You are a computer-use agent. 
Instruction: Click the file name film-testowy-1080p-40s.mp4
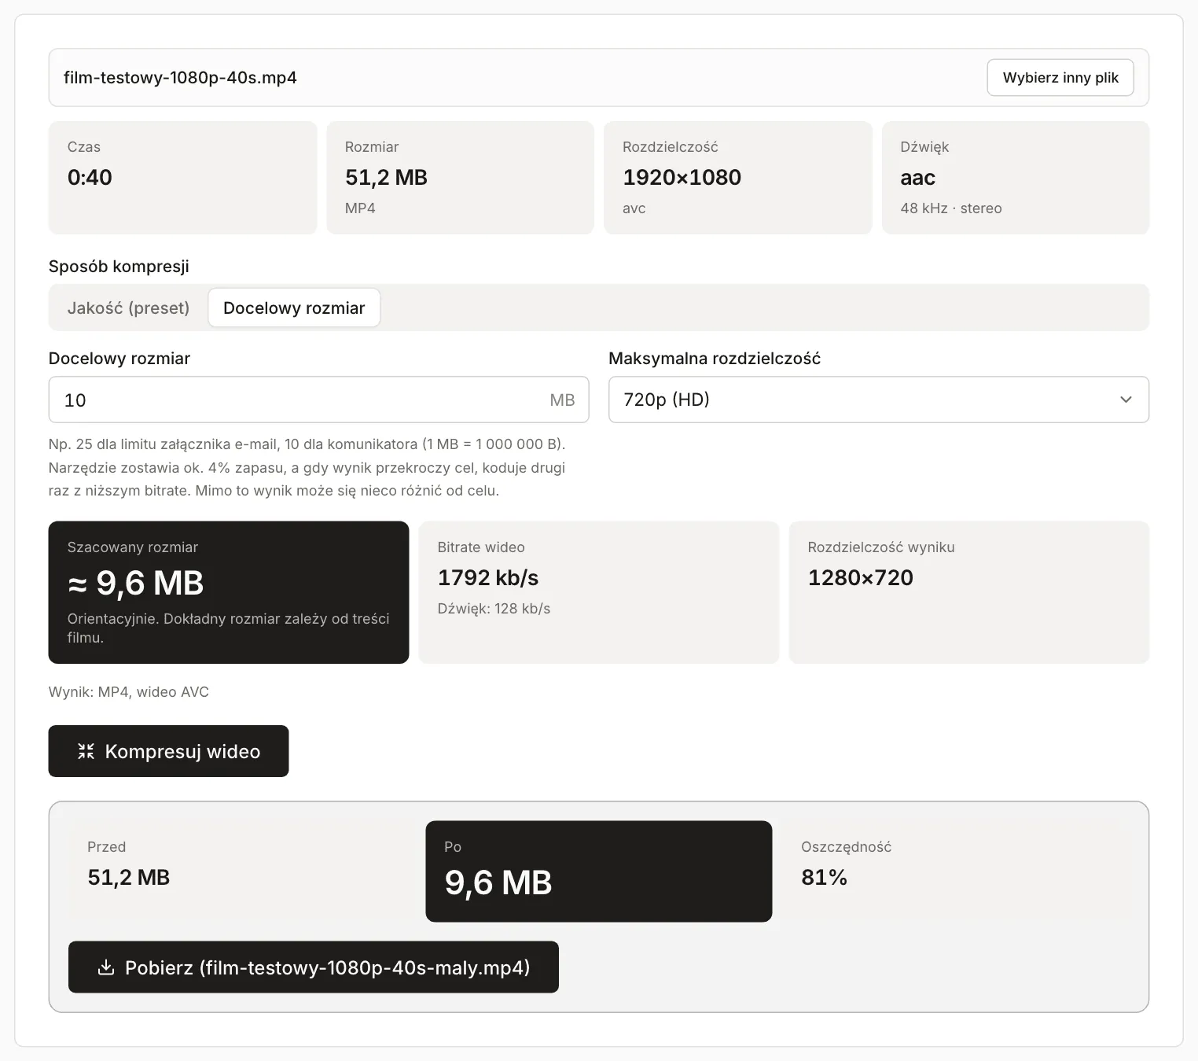tap(180, 77)
